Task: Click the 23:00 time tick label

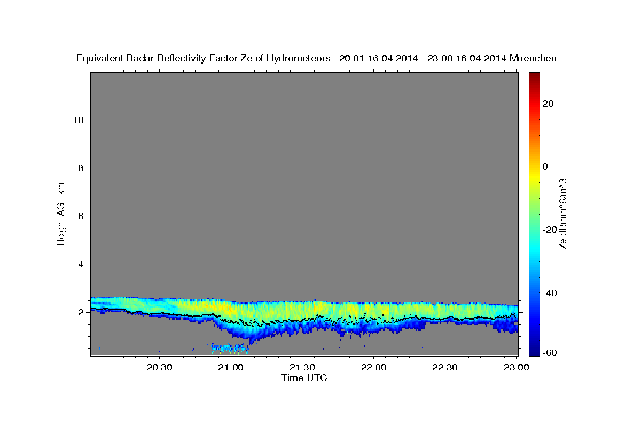Action: (x=518, y=367)
